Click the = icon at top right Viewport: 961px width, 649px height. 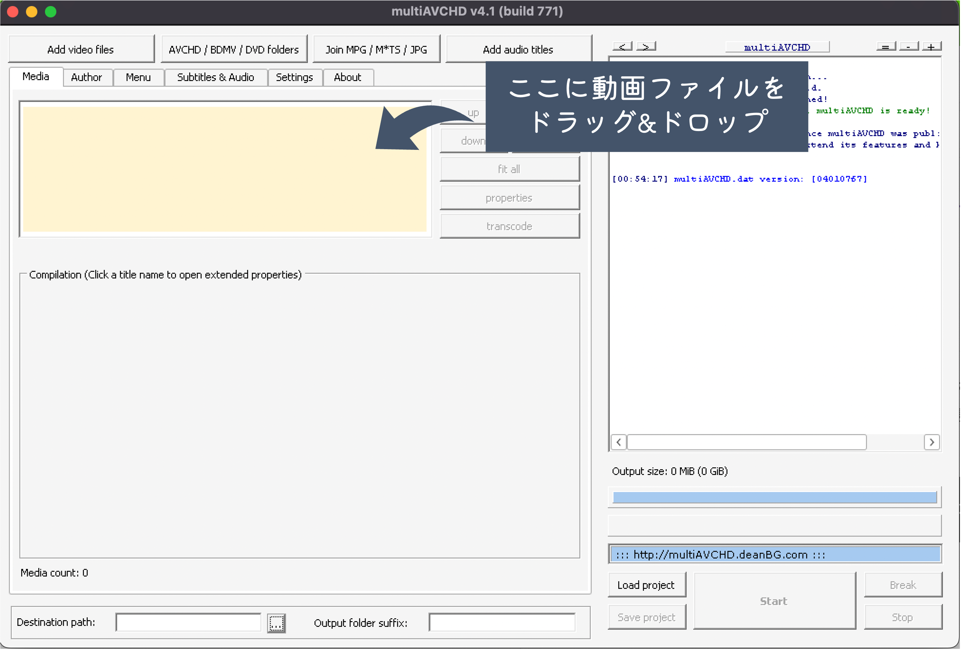pyautogui.click(x=886, y=46)
